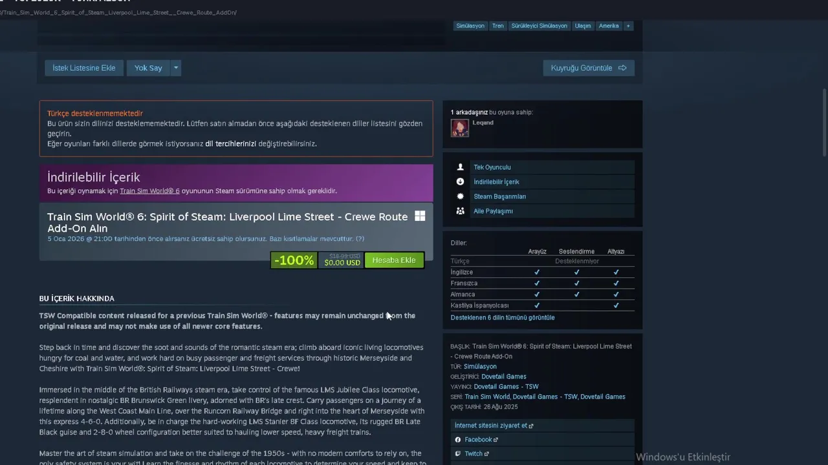Open Steam Başarımları feature link

click(500, 196)
